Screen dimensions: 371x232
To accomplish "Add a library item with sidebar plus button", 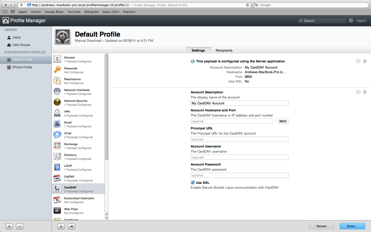I will [x=9, y=226].
